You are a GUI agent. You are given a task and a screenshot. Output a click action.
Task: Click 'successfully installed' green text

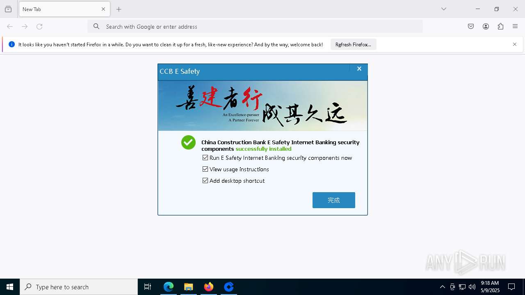pyautogui.click(x=263, y=149)
